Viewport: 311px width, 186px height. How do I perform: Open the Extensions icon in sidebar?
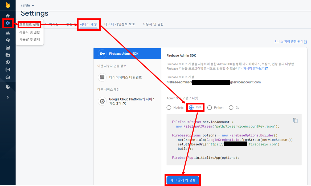(x=8, y=87)
